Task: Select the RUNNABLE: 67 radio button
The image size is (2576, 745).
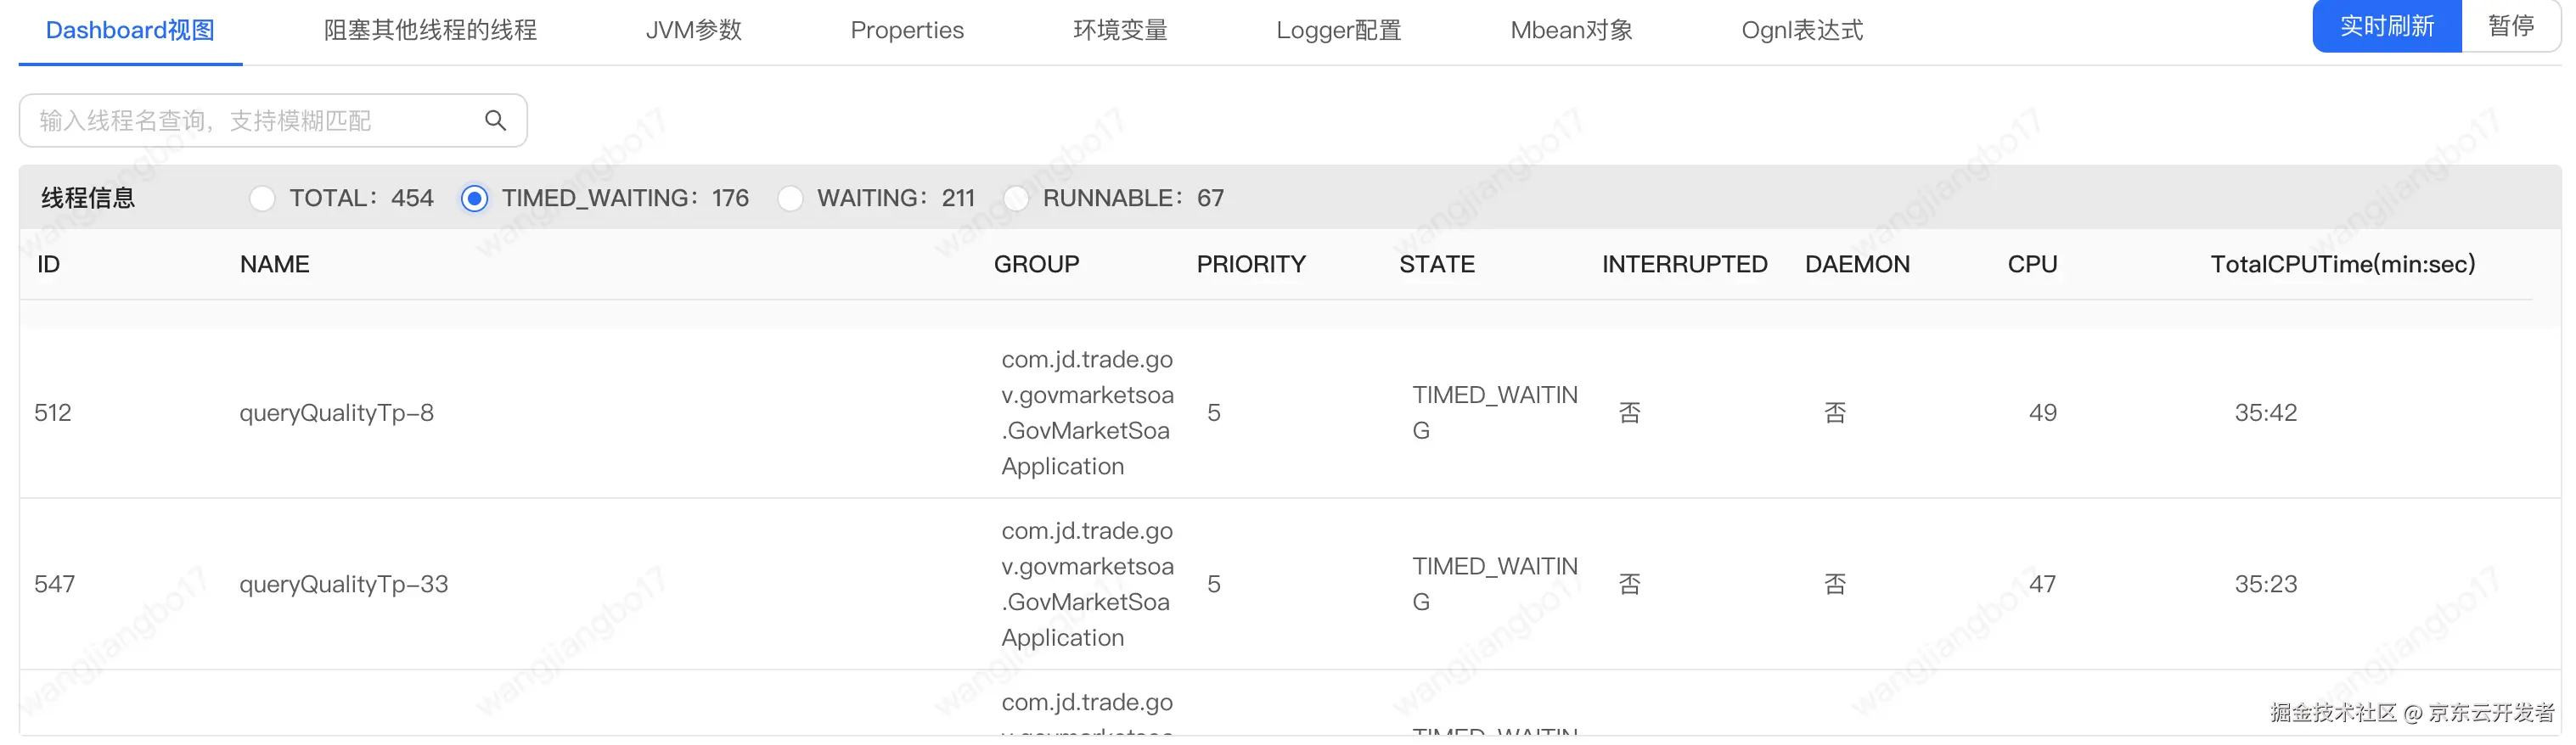Action: pyautogui.click(x=1016, y=199)
